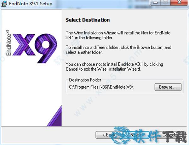Click the Destination Folder group label
This screenshot has height=145, width=189.
click(x=85, y=80)
